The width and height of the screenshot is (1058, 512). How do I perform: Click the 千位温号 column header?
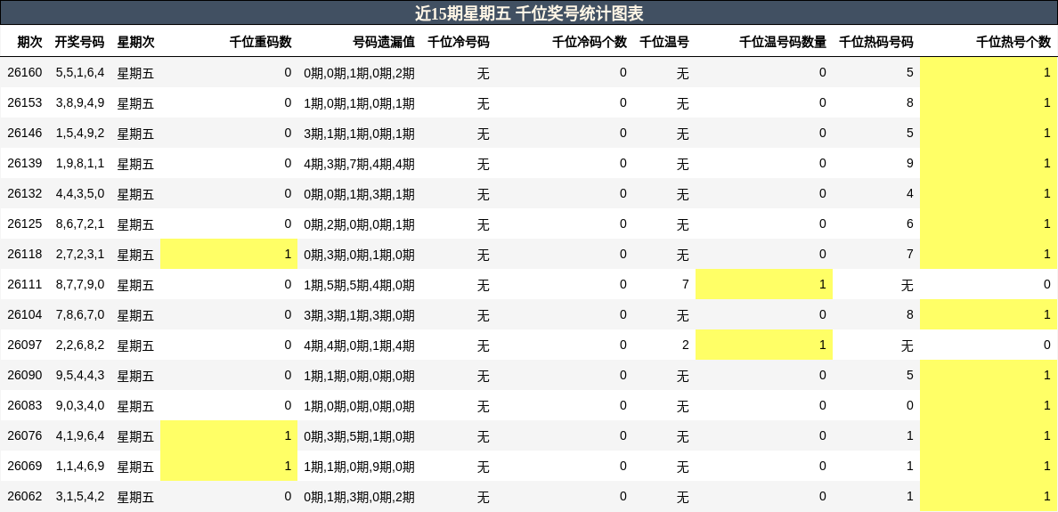[x=664, y=42]
